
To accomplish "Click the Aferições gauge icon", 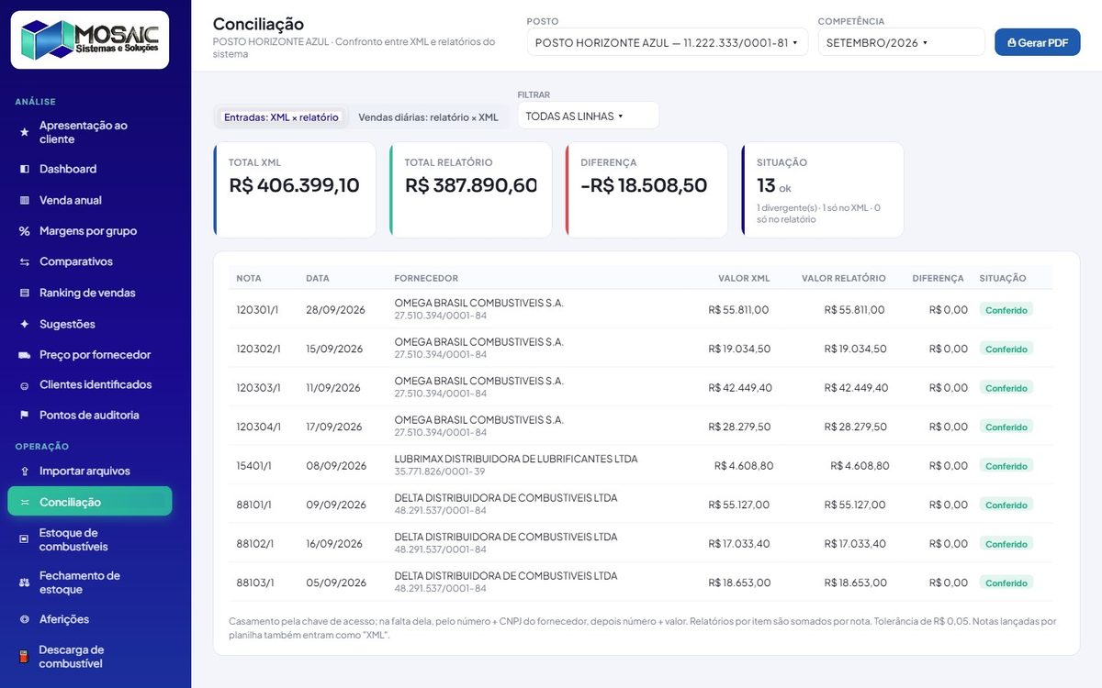I will tap(25, 619).
